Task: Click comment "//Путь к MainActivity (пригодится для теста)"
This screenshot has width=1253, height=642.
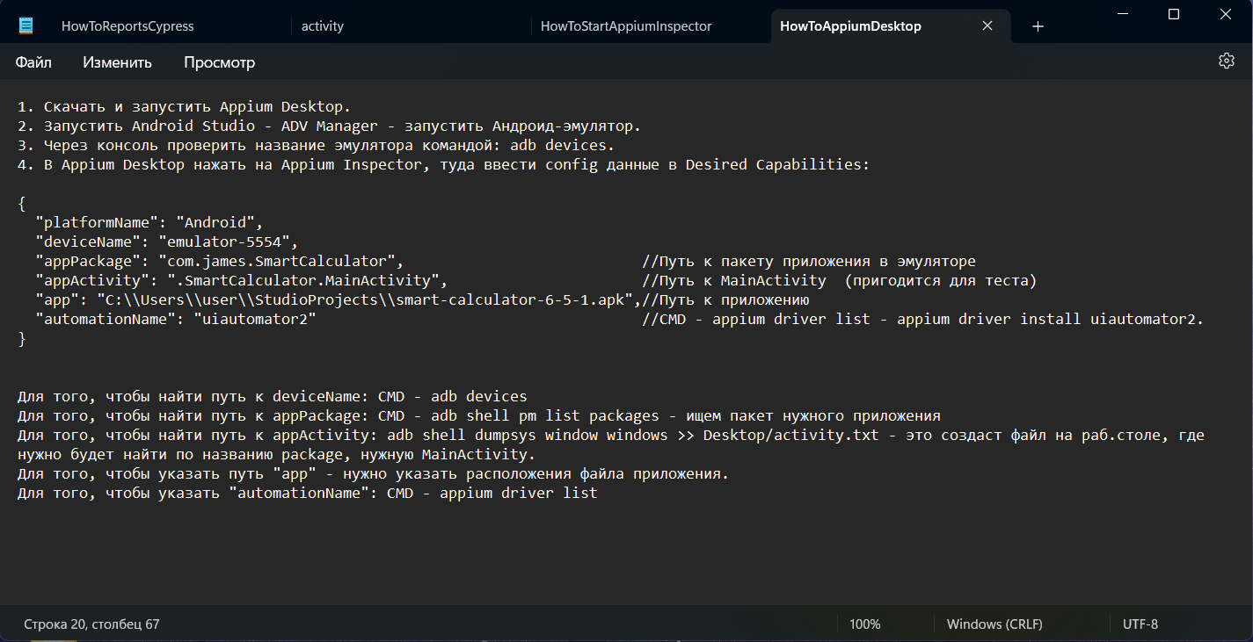Action: [840, 280]
